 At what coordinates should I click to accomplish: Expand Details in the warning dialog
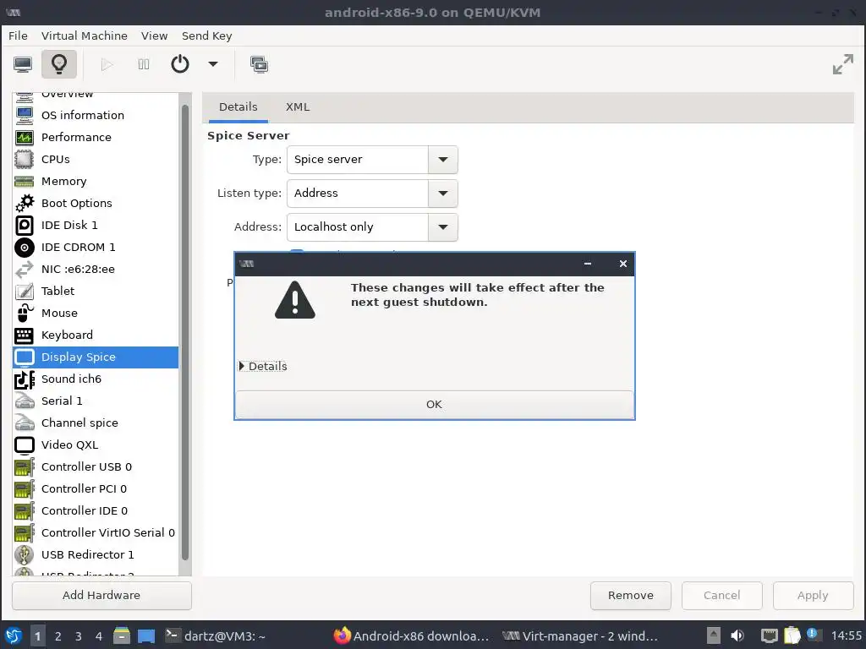(x=263, y=367)
